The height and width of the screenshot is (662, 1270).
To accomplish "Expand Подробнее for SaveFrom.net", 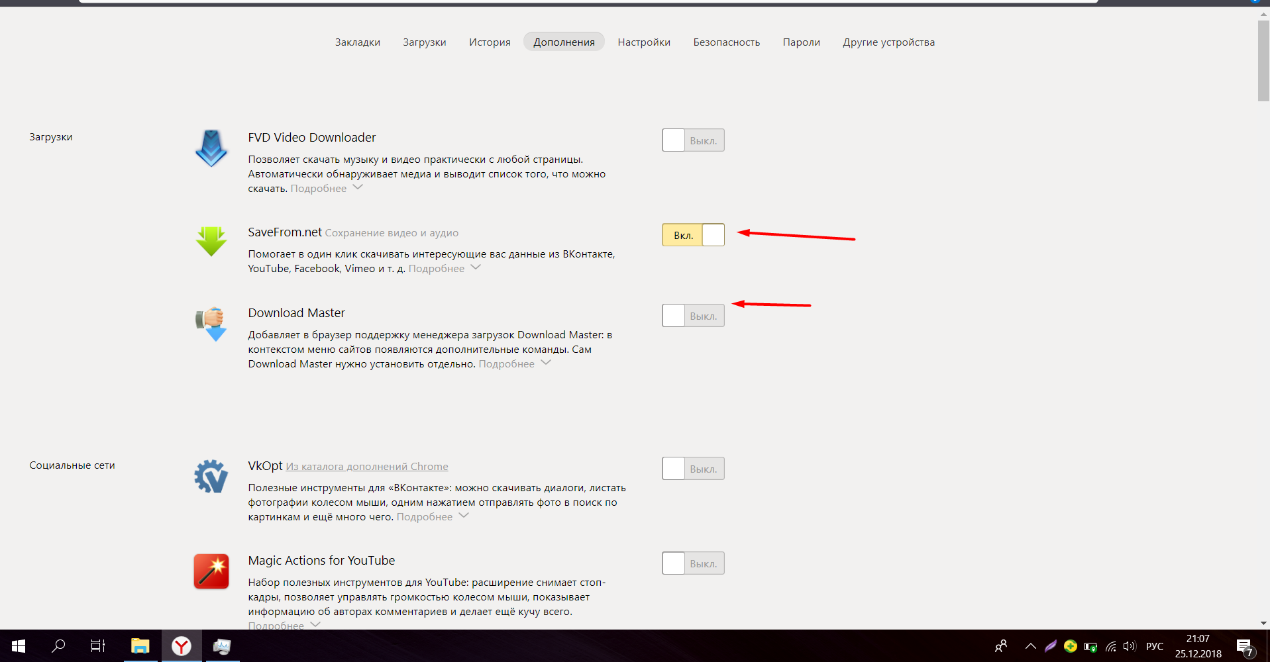I will click(x=445, y=268).
